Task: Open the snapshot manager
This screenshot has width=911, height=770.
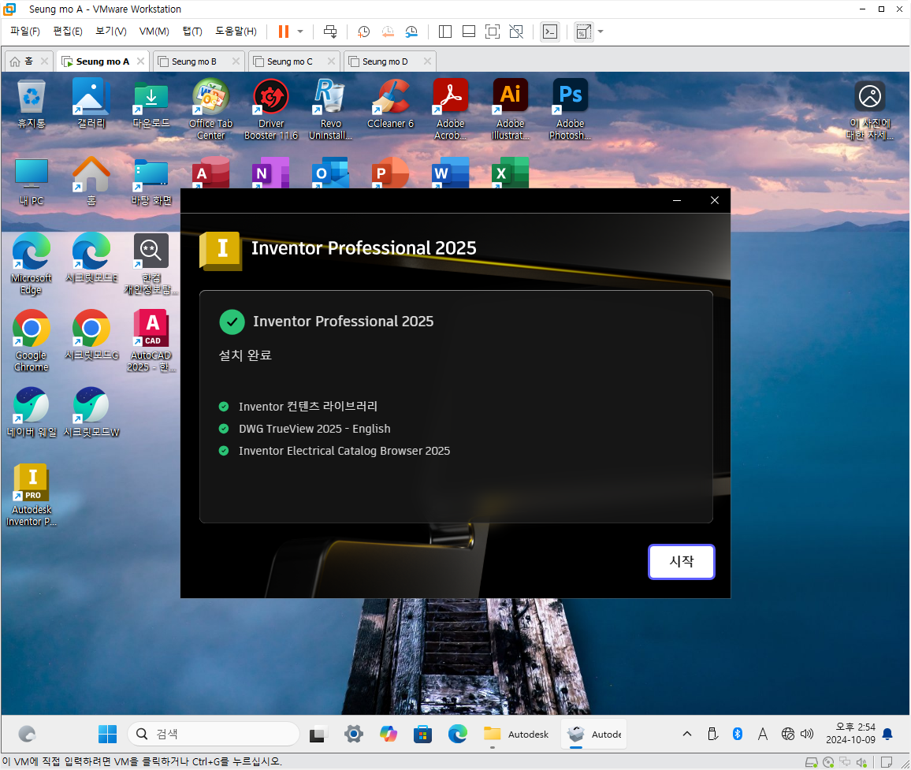Action: pyautogui.click(x=411, y=32)
